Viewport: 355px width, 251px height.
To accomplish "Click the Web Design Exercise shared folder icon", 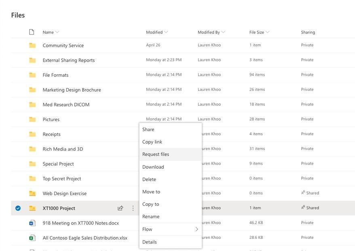I will (x=32, y=193).
